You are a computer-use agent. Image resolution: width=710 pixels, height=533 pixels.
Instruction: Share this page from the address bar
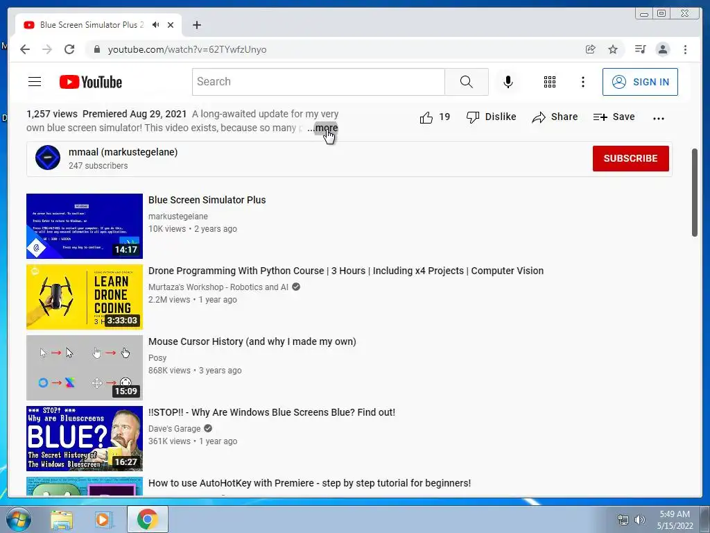(x=590, y=49)
